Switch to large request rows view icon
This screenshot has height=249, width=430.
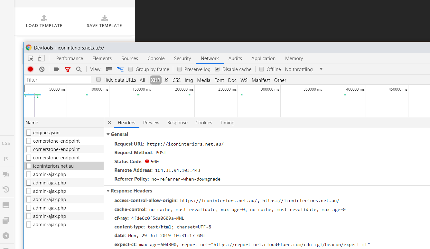tap(109, 69)
